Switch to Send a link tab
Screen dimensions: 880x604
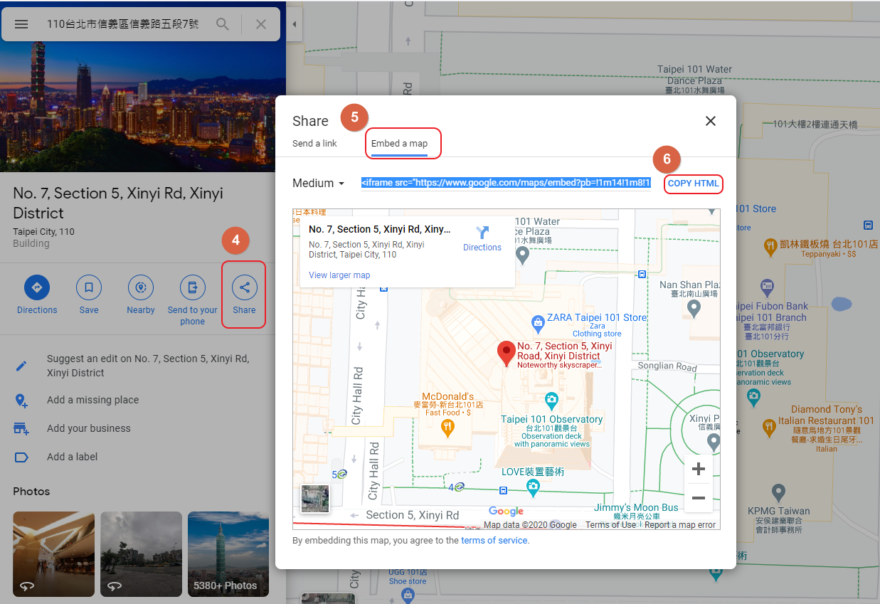coord(314,144)
